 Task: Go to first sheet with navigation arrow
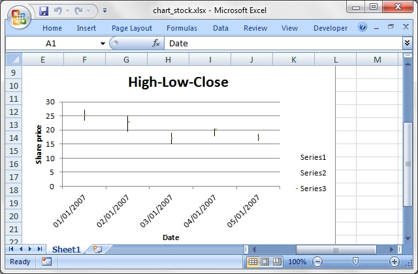point(11,249)
